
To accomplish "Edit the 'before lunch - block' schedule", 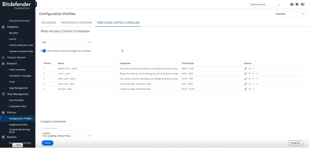I will coord(245,68).
